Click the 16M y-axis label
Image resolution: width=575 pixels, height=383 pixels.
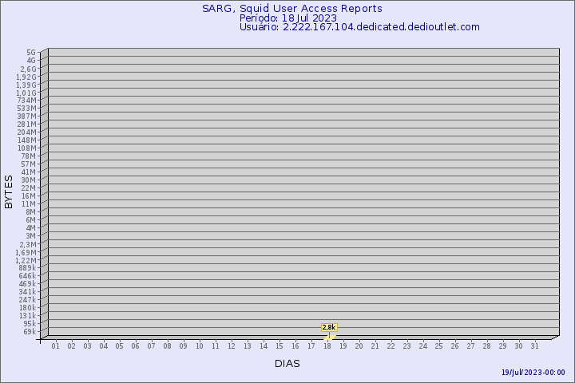[x=29, y=196]
